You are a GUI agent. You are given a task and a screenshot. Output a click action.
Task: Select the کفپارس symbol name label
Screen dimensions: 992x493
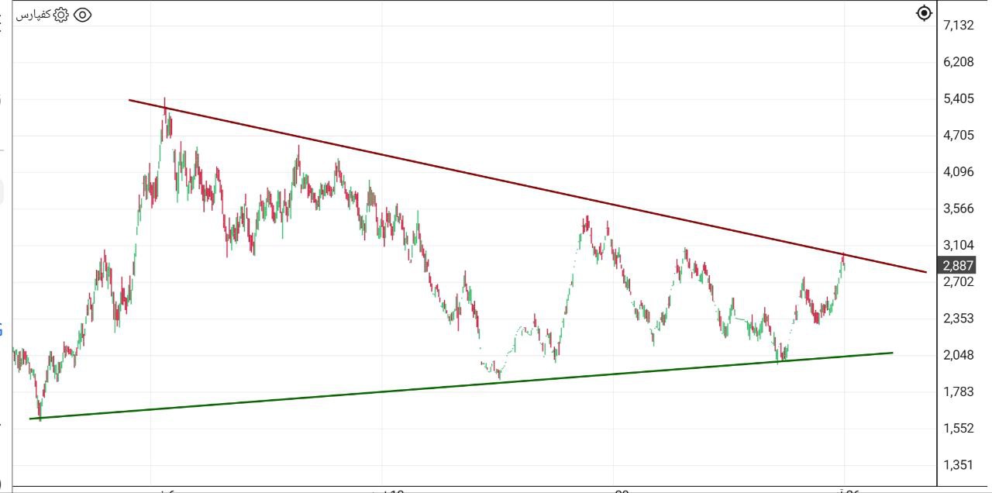pyautogui.click(x=33, y=15)
